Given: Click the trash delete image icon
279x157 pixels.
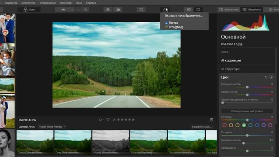Looking at the screenshot, I should tap(211, 120).
